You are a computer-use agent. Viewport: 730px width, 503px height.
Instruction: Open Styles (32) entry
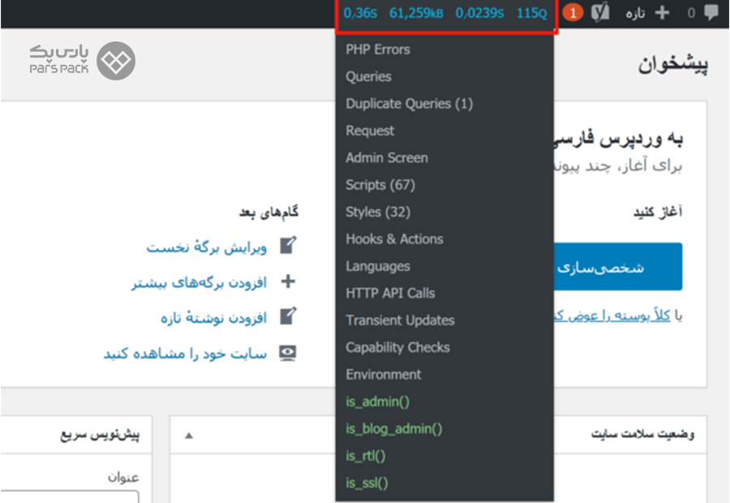pos(377,212)
